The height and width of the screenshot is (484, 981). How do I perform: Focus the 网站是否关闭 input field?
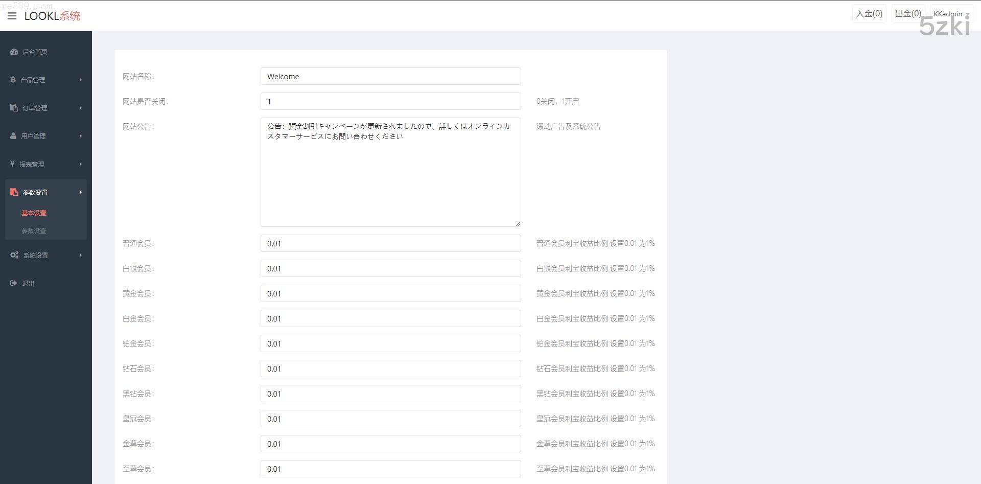(x=390, y=101)
